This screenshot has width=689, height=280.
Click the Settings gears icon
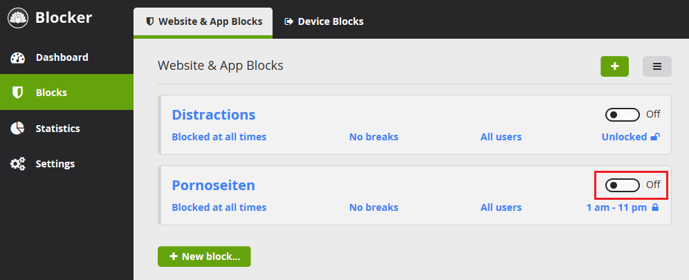pos(18,165)
